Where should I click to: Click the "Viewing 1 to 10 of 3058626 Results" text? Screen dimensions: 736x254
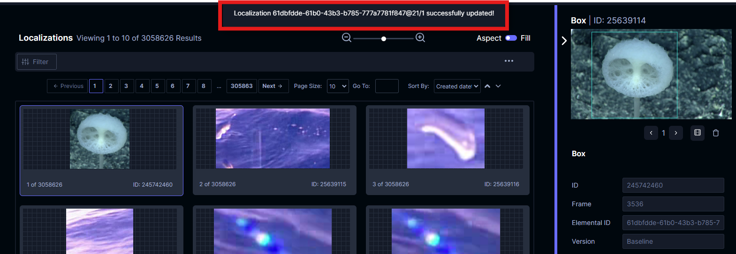139,38
